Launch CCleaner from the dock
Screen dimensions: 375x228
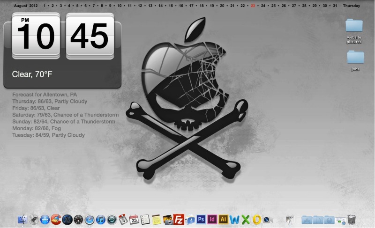pyautogui.click(x=56, y=220)
